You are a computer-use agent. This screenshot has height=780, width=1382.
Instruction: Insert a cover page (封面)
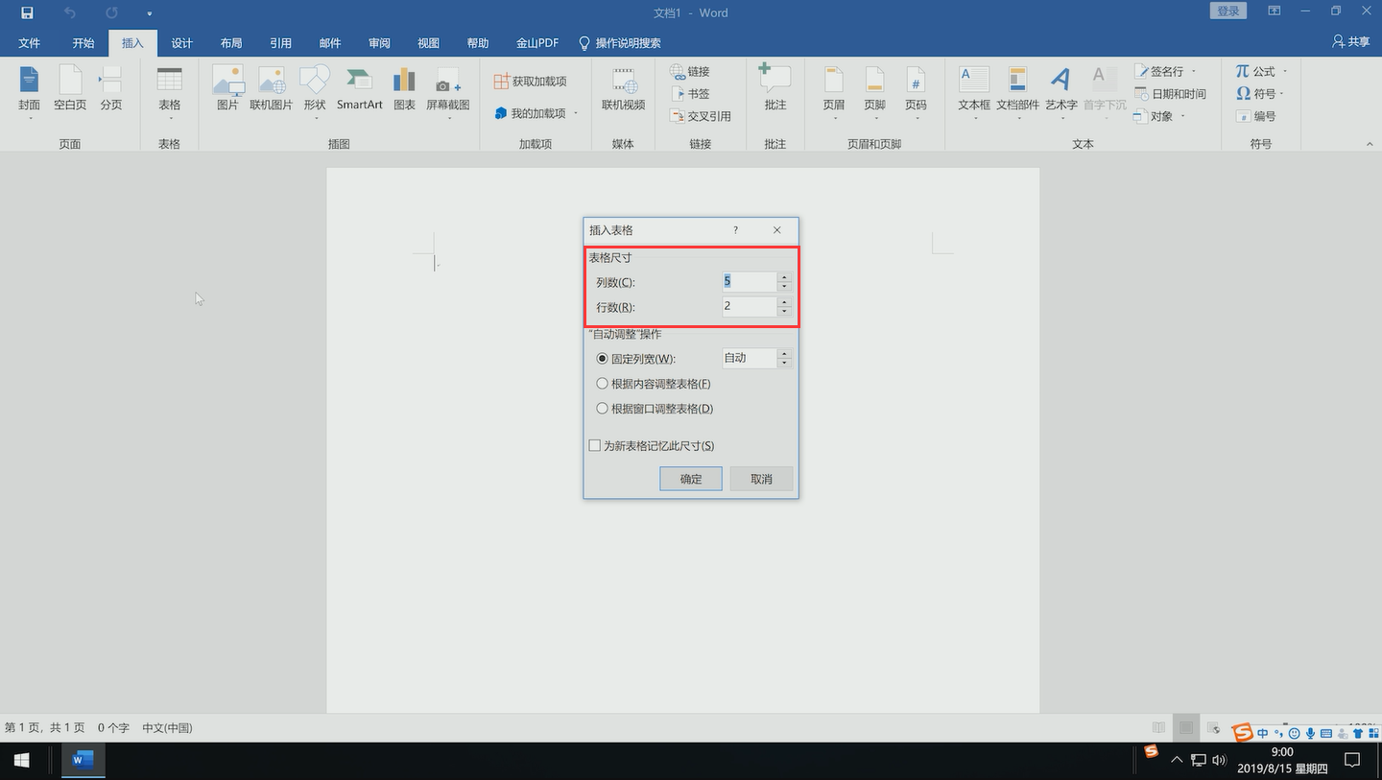click(x=30, y=93)
